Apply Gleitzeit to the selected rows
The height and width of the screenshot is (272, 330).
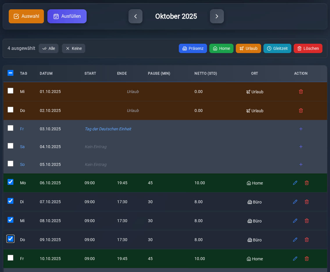(277, 48)
